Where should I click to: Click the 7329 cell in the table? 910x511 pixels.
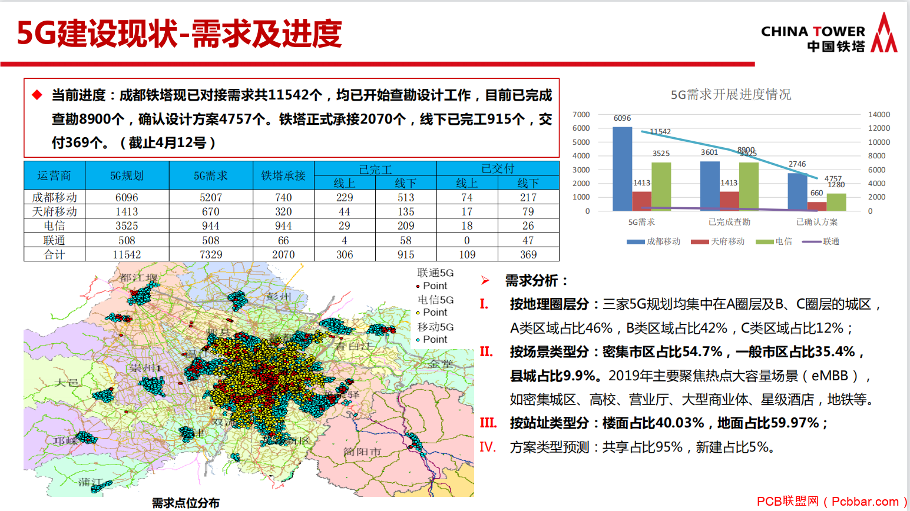pos(211,254)
